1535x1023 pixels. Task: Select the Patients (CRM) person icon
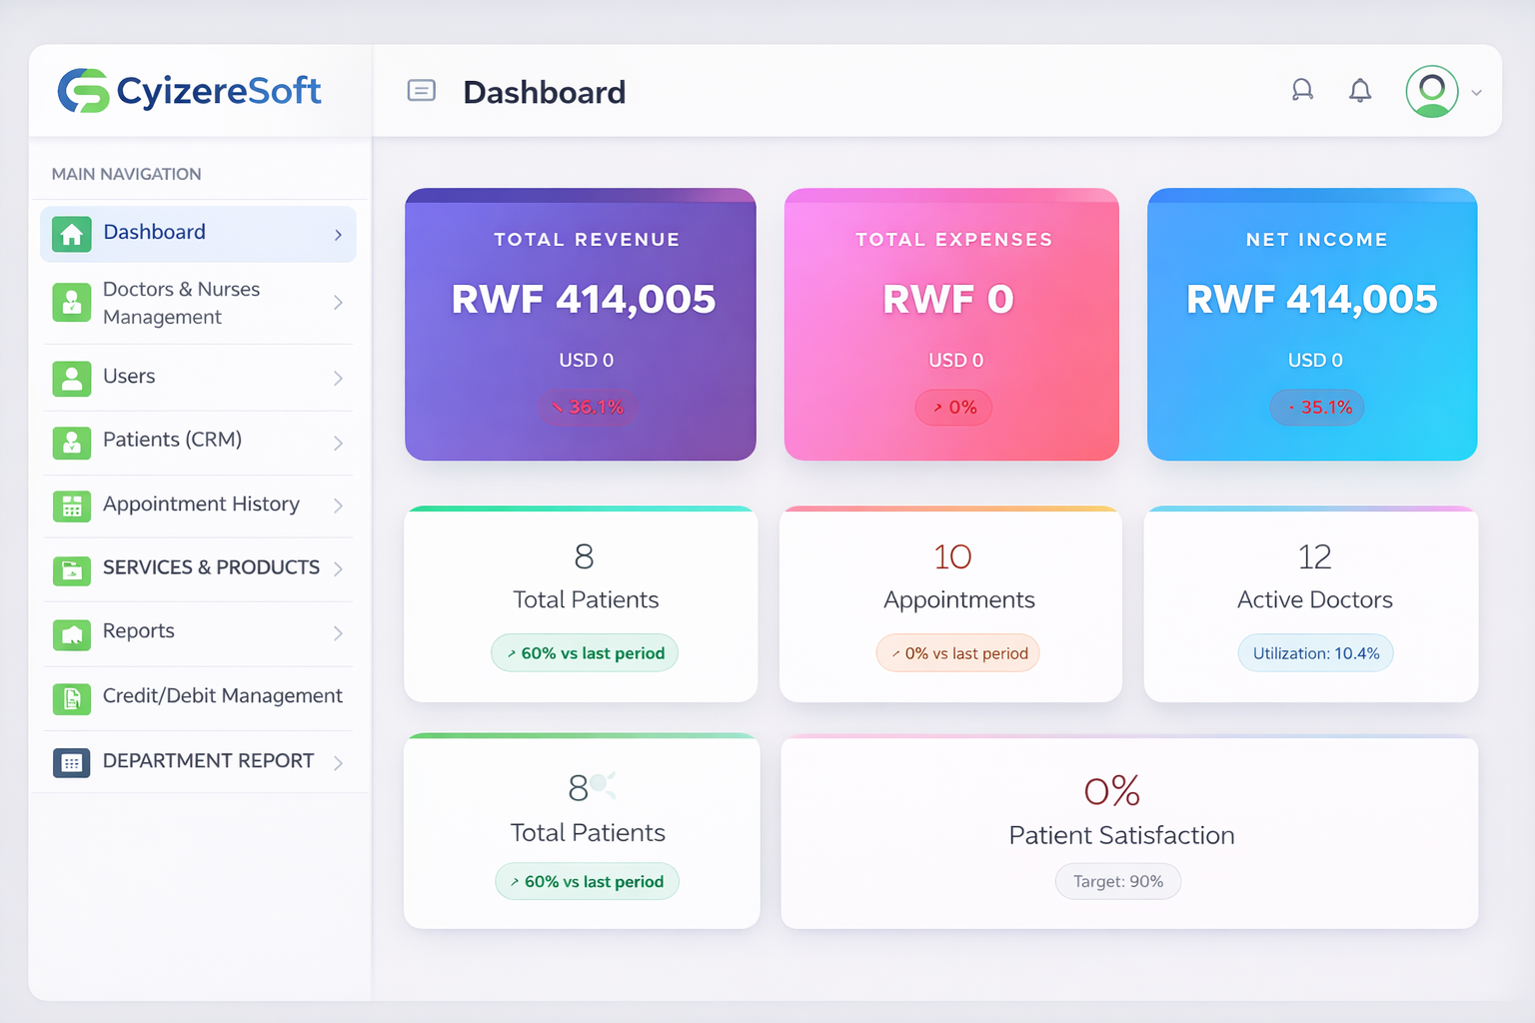71,443
